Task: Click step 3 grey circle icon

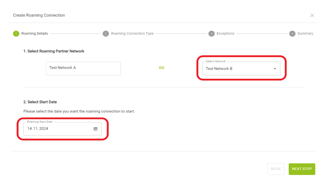Action: 211,34
